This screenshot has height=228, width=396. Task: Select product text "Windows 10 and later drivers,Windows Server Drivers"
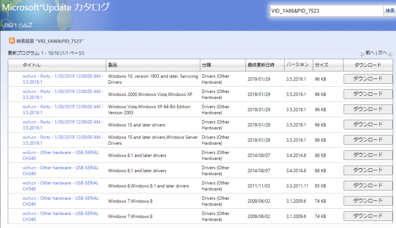153,140
